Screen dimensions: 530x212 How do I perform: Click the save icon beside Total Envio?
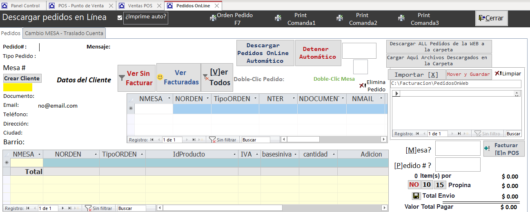click(416, 196)
